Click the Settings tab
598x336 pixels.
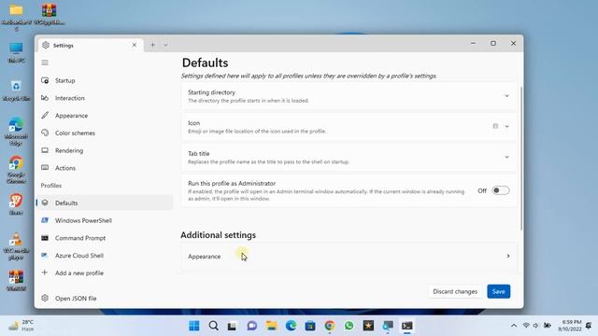[91, 46]
